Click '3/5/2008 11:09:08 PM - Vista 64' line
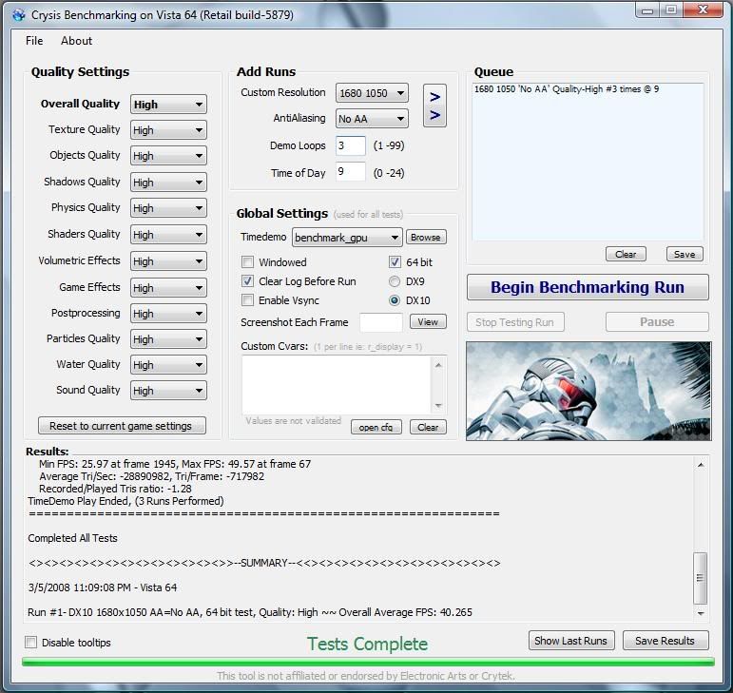 pos(103,587)
